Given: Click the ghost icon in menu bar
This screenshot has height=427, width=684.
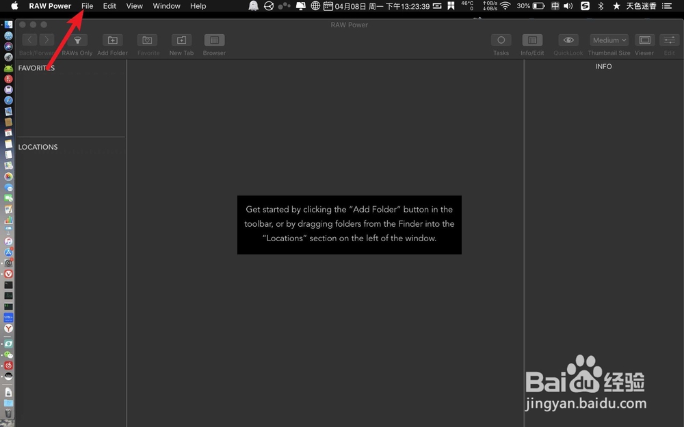Looking at the screenshot, I should (x=254, y=5).
